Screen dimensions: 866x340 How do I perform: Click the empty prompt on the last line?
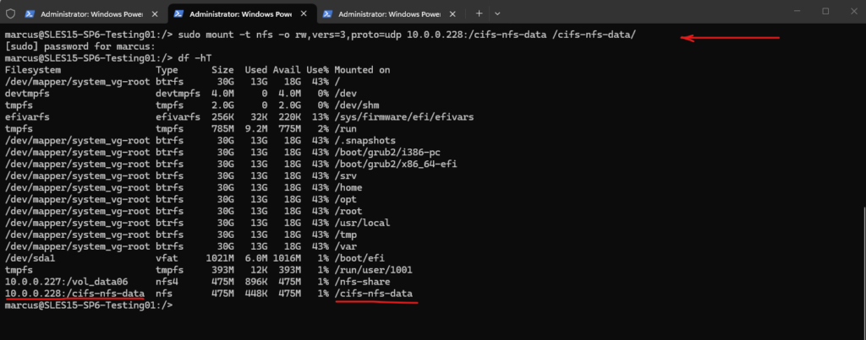[178, 305]
